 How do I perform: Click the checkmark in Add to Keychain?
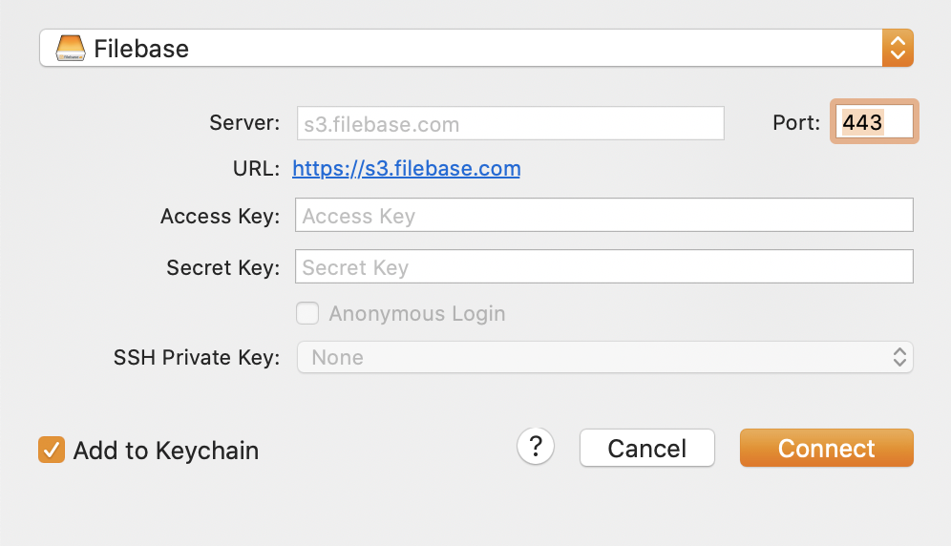[x=52, y=450]
